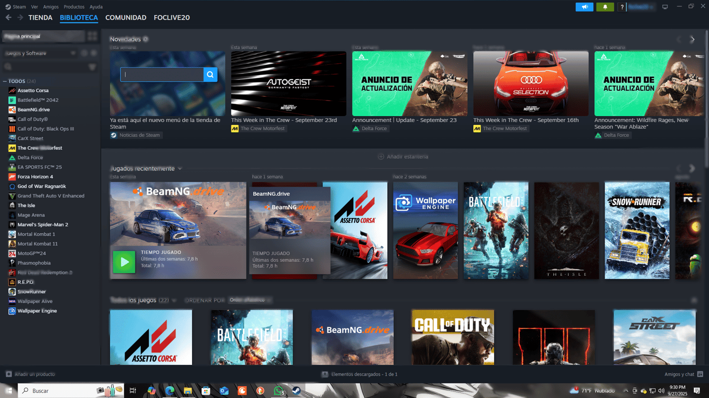Click the ready-to-play filter icon in sidebar
709x398 pixels.
pos(94,53)
